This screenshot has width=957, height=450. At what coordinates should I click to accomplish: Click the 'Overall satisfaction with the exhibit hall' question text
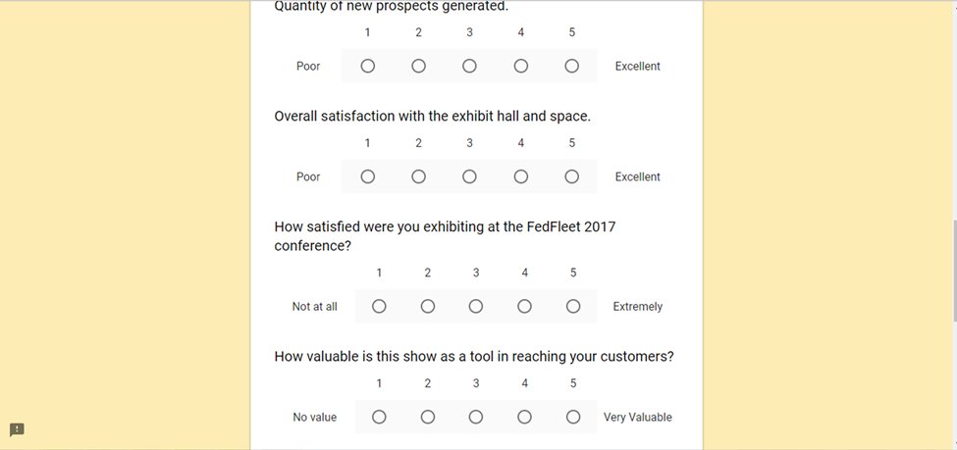click(x=432, y=116)
